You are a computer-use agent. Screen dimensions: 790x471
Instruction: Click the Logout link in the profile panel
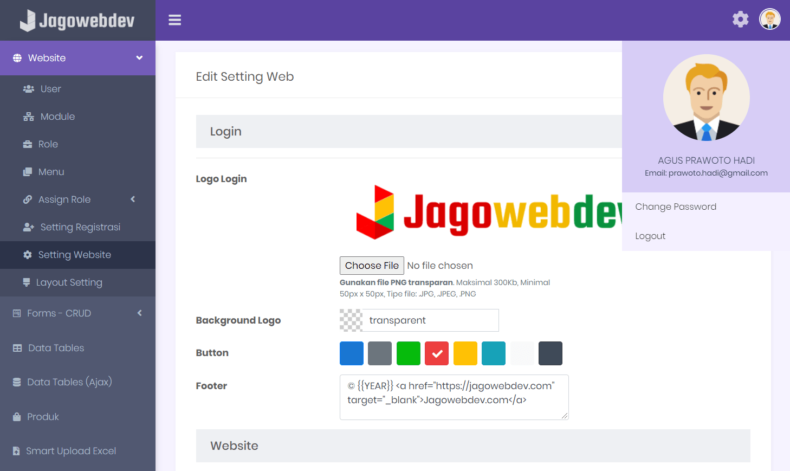coord(650,235)
